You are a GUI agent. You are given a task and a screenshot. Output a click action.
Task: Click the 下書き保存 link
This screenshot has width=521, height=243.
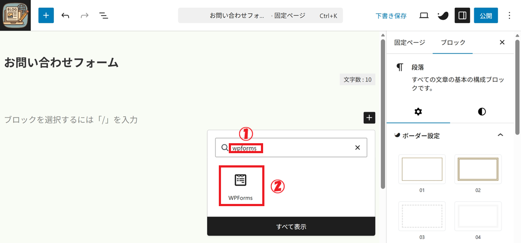pos(391,16)
